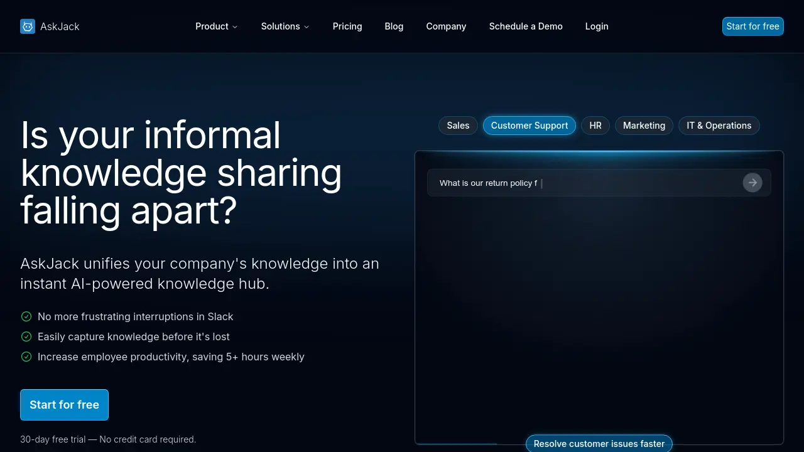The image size is (804, 452).
Task: Click the arrow icon to submit the question
Action: pos(752,183)
